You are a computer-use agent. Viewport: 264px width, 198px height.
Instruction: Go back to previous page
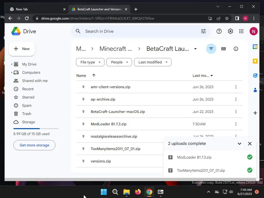coord(10,18)
